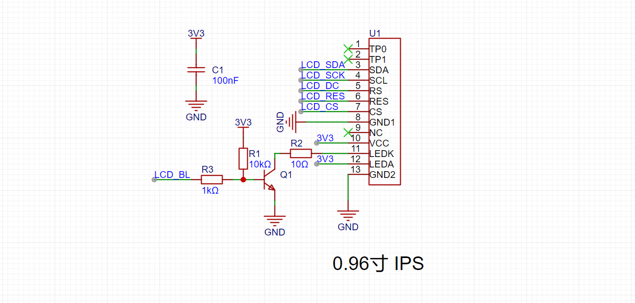Select the 3V3 label at VCC pin 10
Screen dimensions: 635x303
325,138
